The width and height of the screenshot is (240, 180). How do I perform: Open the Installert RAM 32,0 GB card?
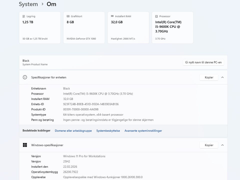[128, 28]
